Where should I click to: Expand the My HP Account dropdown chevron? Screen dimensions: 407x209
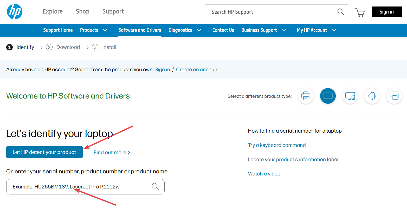(x=334, y=30)
